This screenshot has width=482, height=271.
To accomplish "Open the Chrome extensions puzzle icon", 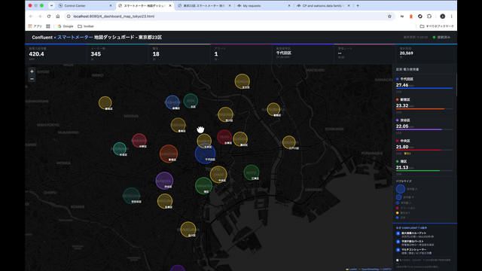I will click(429, 17).
